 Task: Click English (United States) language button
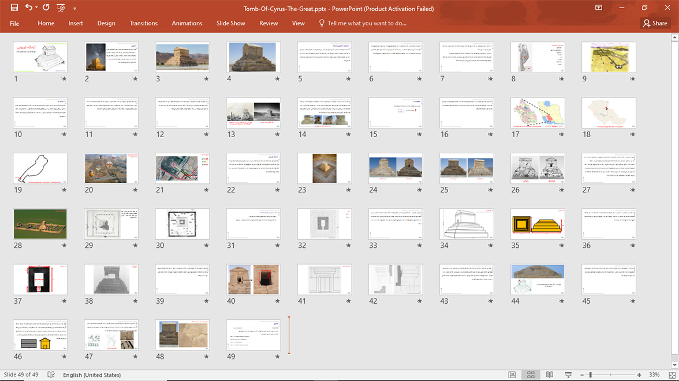(x=92, y=375)
